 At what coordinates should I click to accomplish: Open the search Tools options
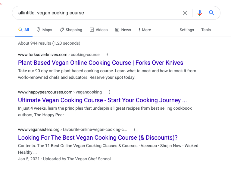click(206, 30)
